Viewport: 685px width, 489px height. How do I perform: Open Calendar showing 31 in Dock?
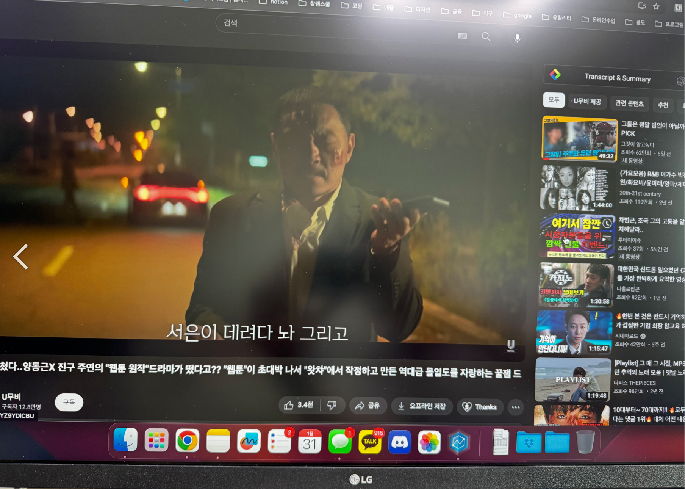coord(310,442)
